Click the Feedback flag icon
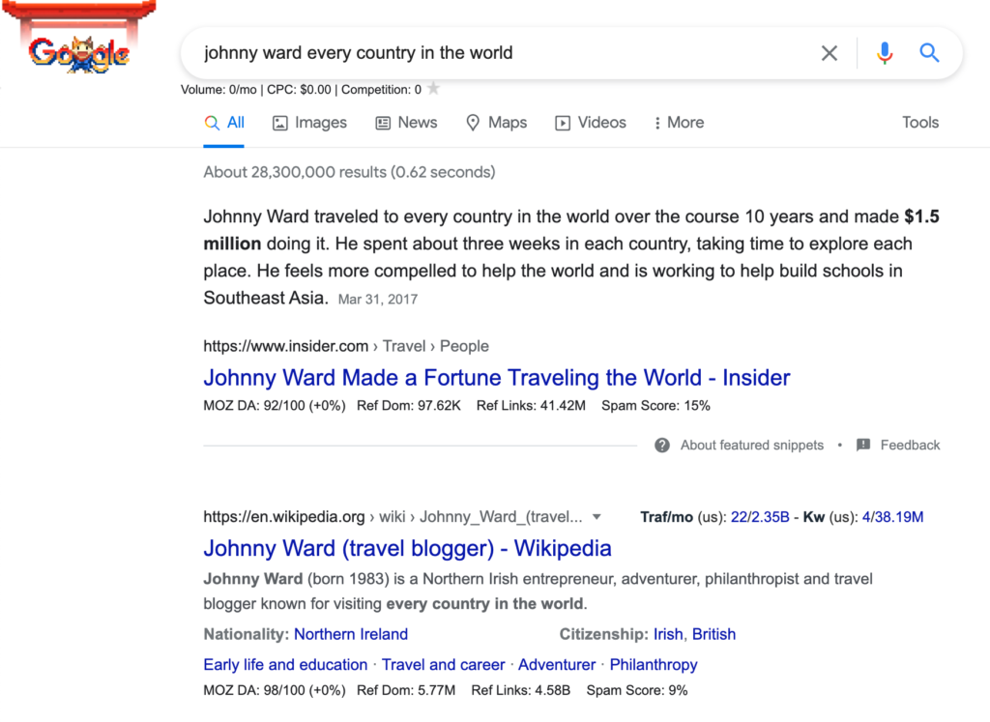The height and width of the screenshot is (722, 990). coord(863,445)
